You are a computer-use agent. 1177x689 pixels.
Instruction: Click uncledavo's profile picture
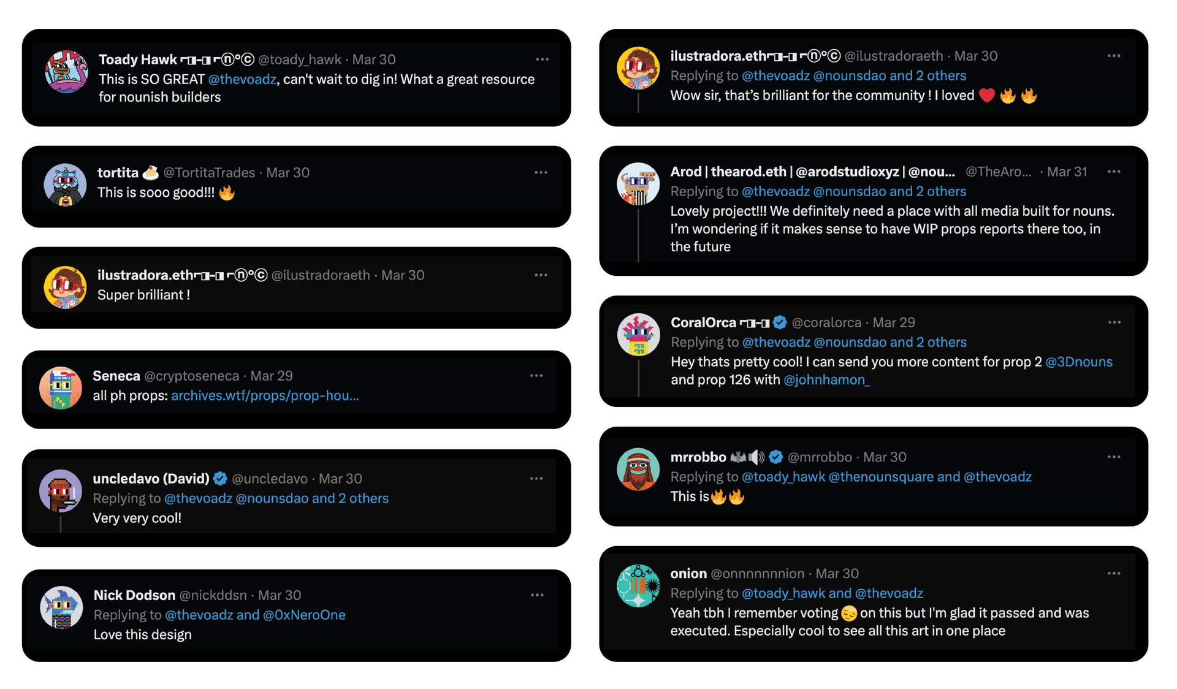click(x=61, y=490)
